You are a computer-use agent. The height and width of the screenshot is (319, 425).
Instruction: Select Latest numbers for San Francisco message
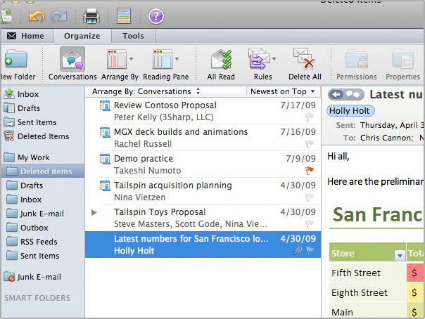tap(203, 245)
